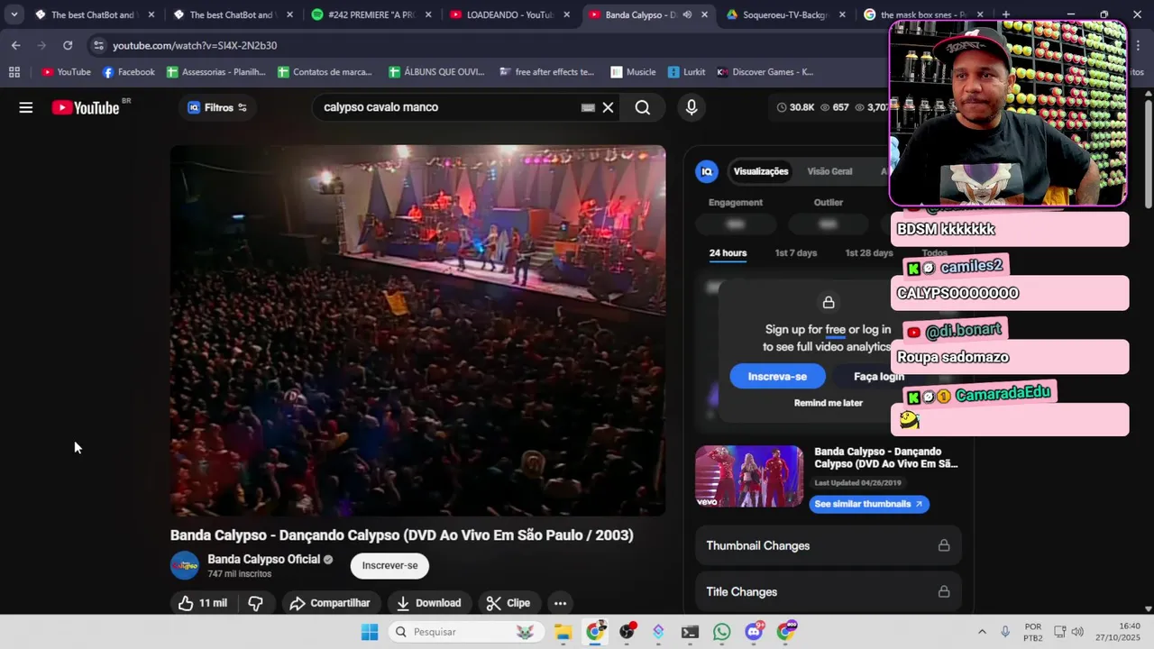Screen dimensions: 1154x649
Task: Clear the search query with X
Action: pos(609,107)
